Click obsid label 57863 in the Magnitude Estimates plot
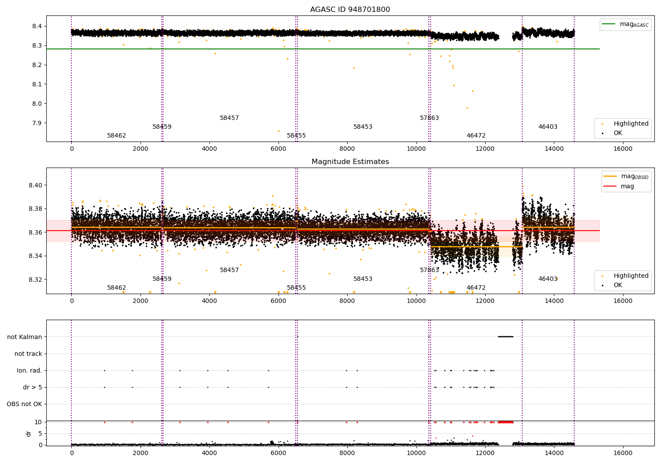 pos(429,270)
